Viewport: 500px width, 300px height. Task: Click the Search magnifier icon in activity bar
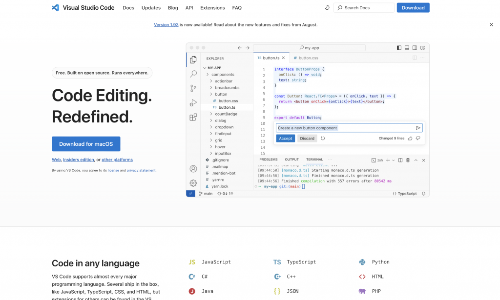click(193, 74)
